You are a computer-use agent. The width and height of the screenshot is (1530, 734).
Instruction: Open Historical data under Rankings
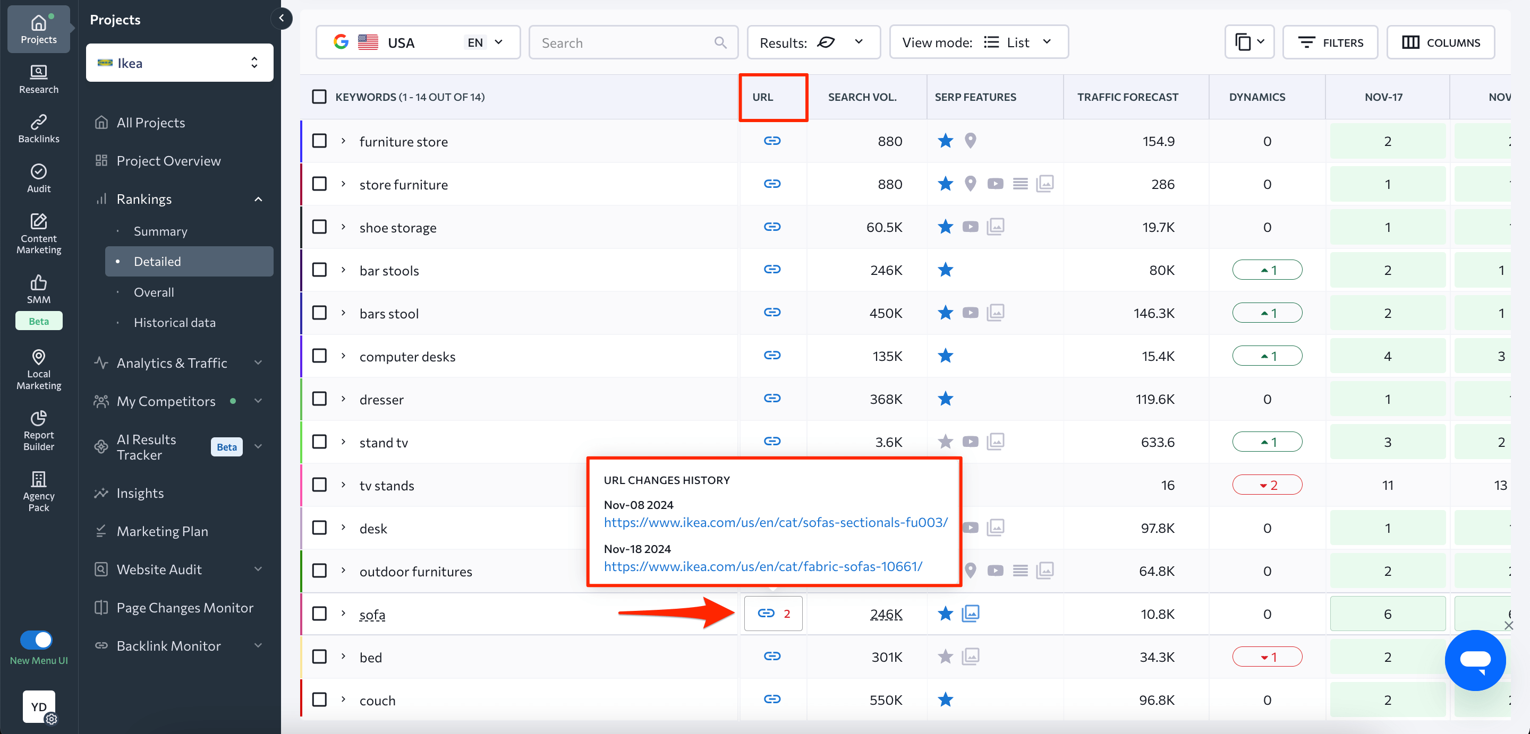click(x=175, y=322)
